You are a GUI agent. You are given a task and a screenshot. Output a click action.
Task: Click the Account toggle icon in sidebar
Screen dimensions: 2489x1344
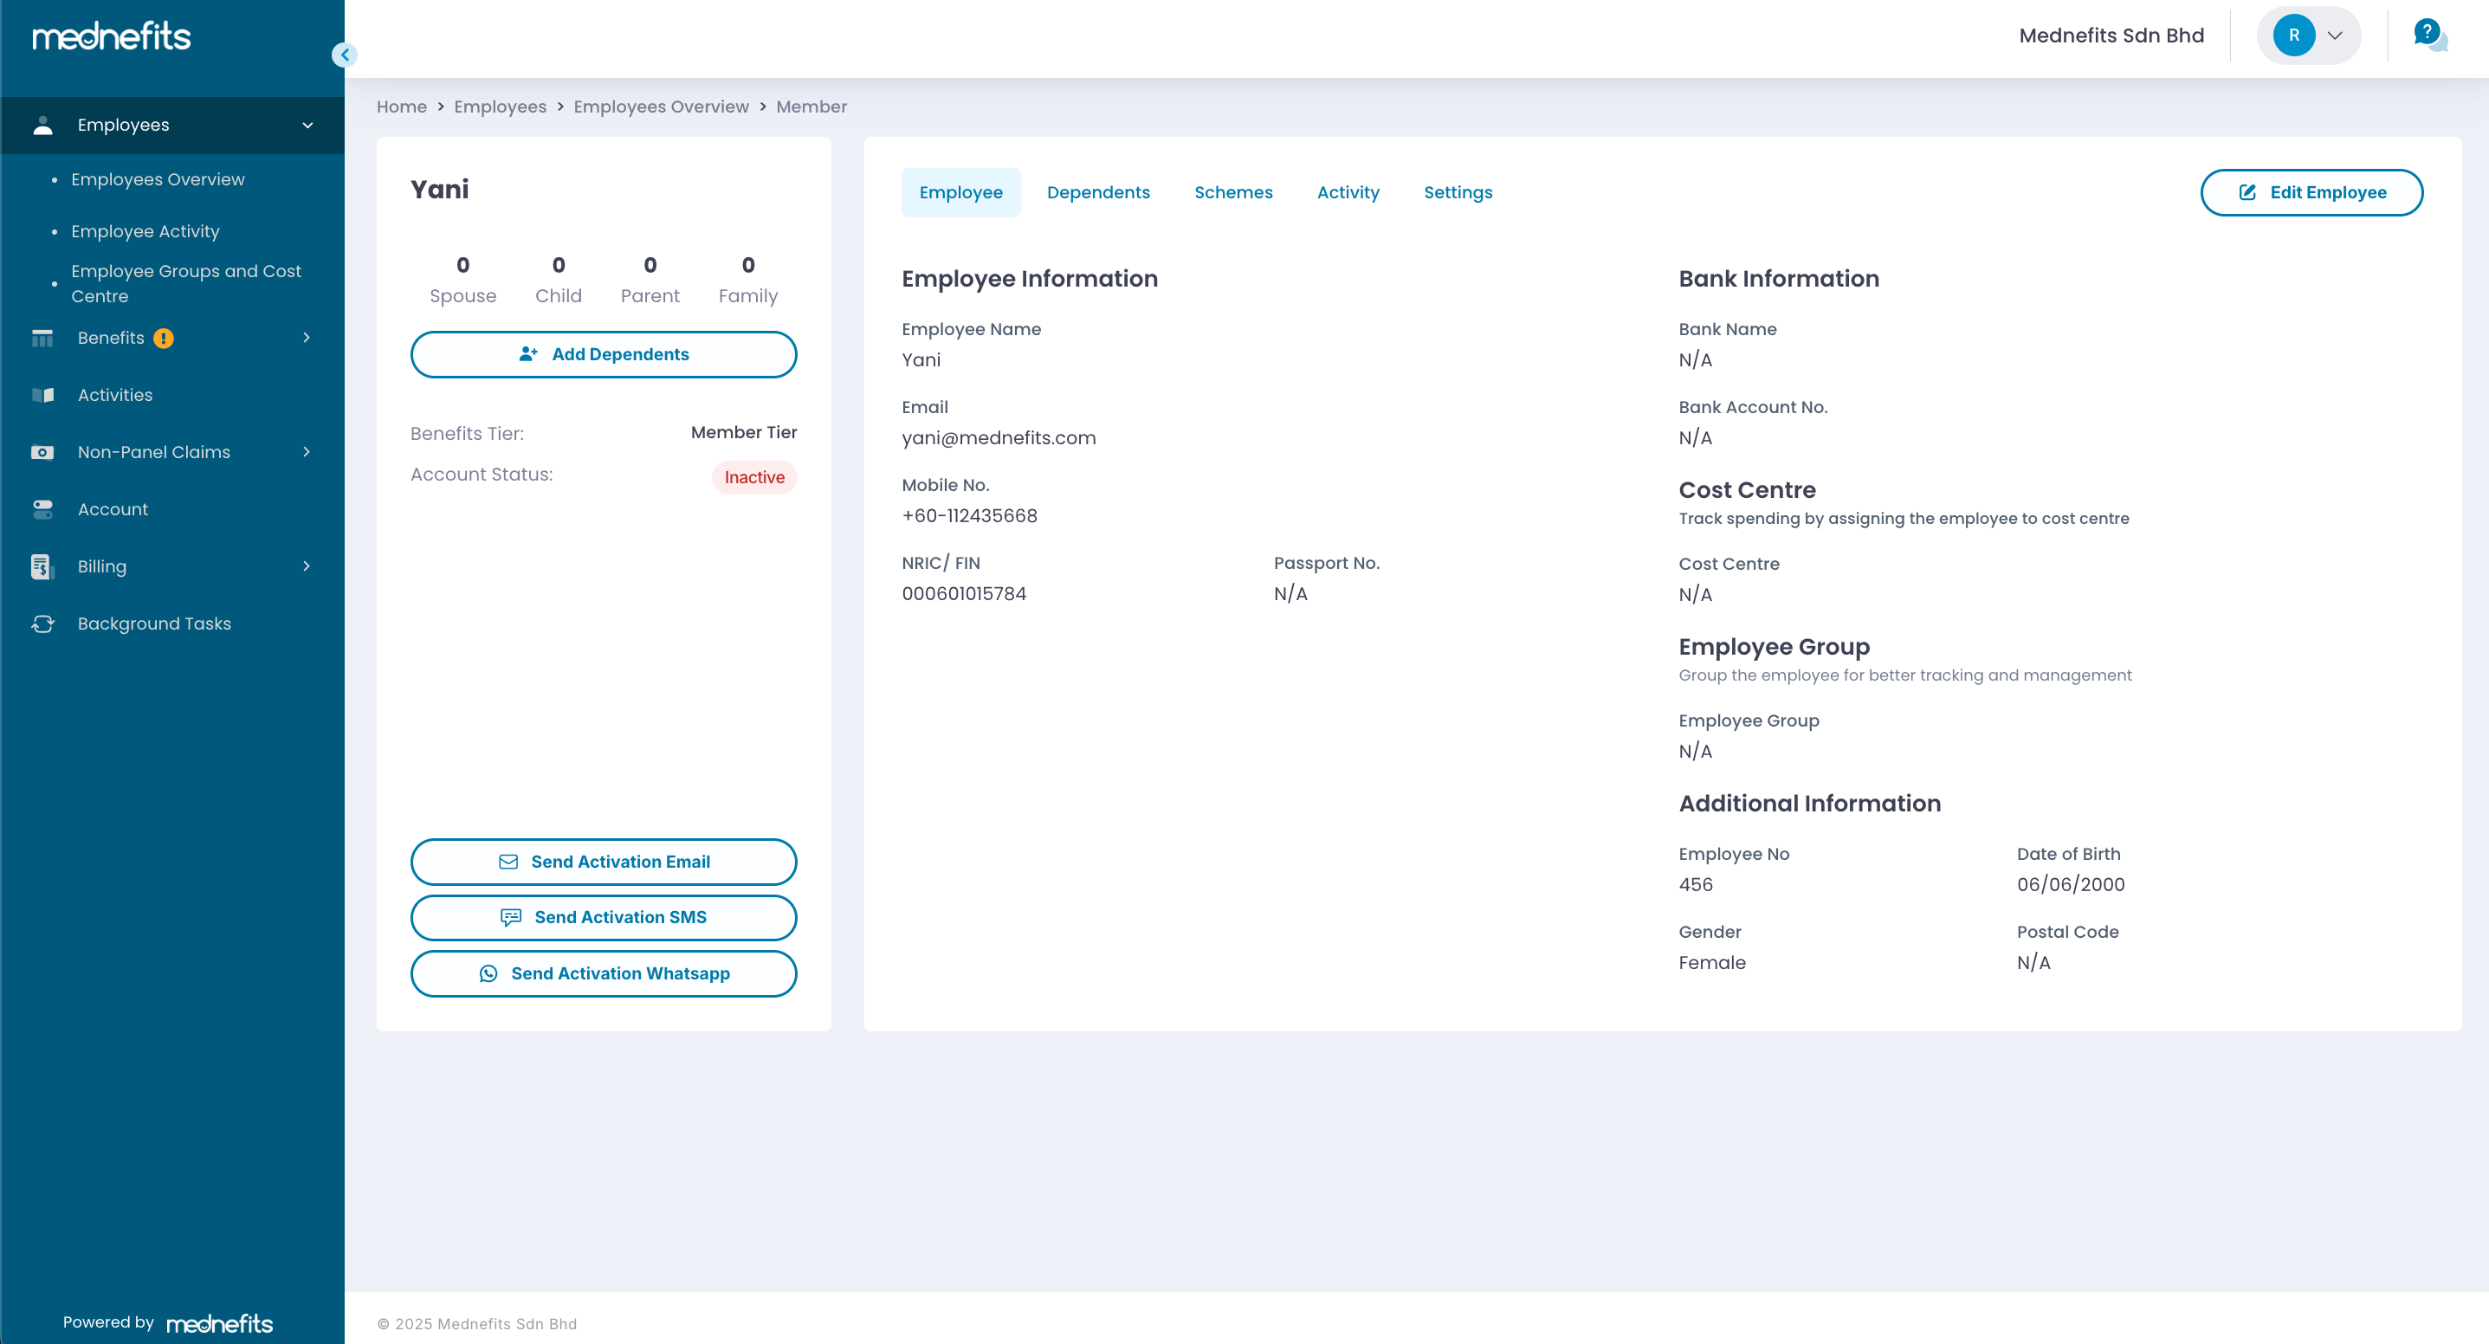(42, 509)
